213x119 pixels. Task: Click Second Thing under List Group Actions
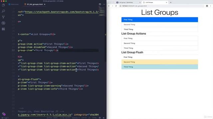pyautogui.click(x=160, y=43)
